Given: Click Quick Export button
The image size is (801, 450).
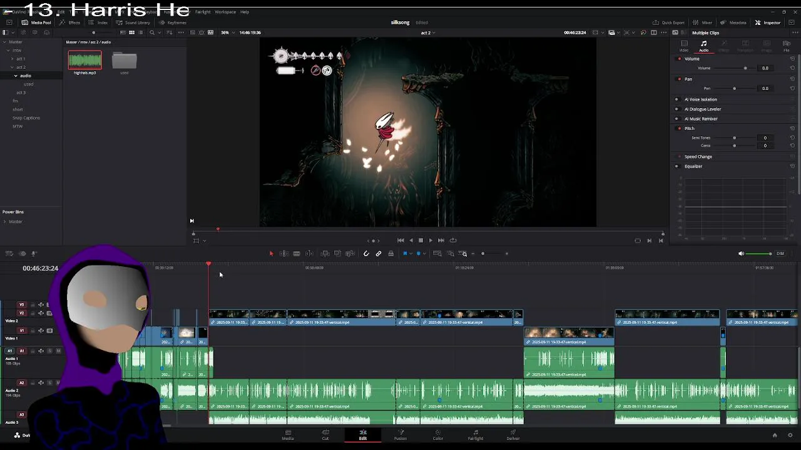Looking at the screenshot, I should click(669, 22).
